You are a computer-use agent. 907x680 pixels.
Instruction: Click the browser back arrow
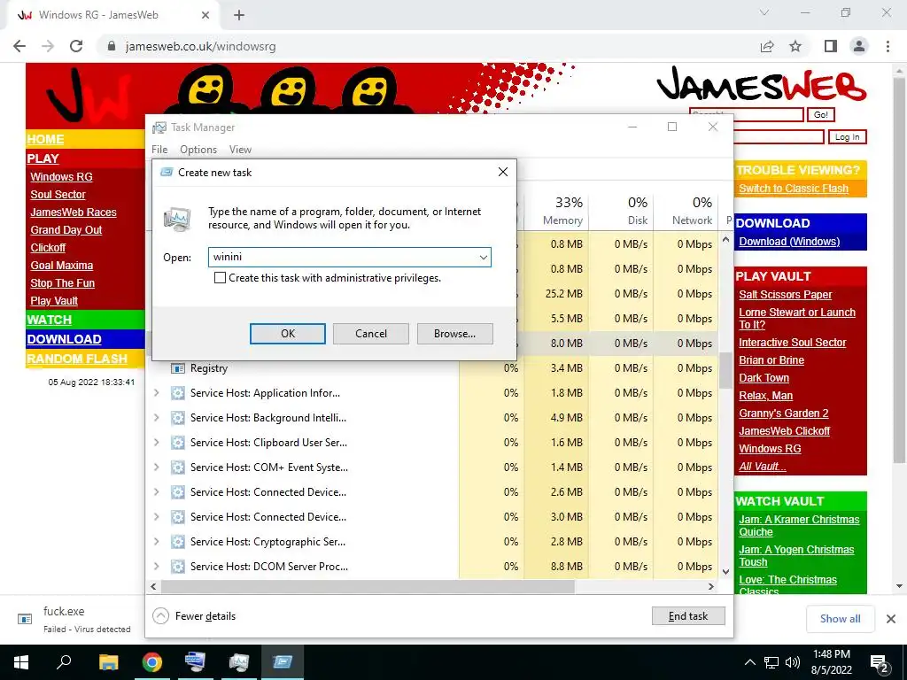[x=19, y=46]
